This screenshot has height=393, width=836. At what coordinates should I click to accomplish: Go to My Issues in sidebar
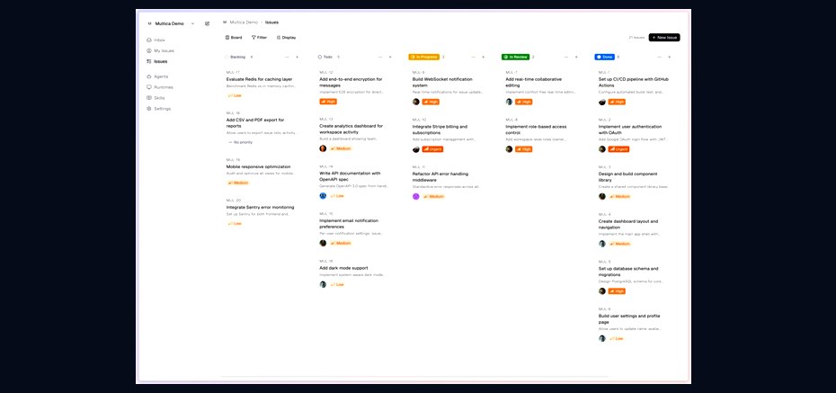tap(160, 50)
